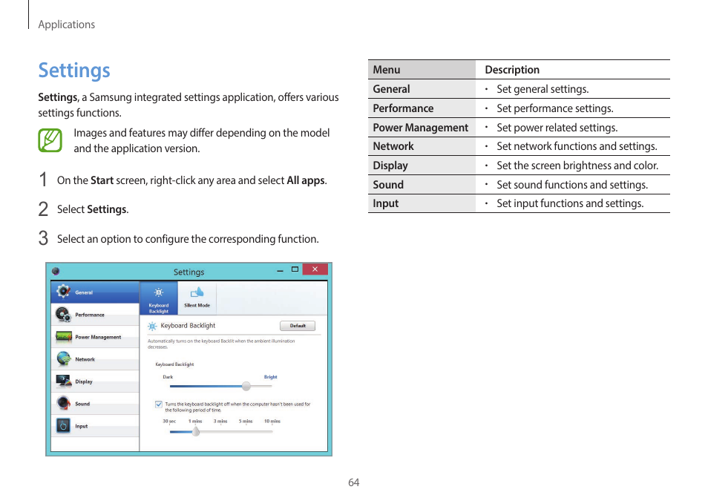The height and width of the screenshot is (501, 708).
Task: Click the Dark to Bright brightness slider handle
Action: coord(246,386)
